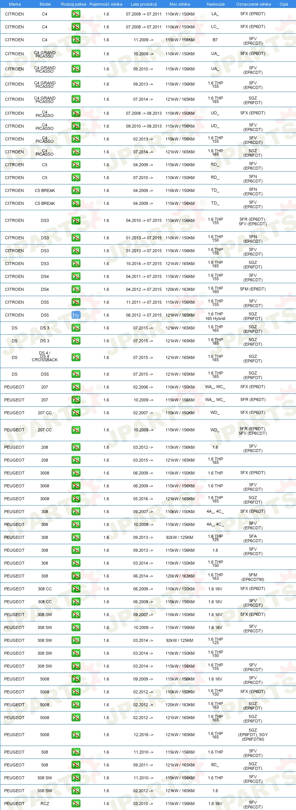296x810 pixels.
Task: Select fuel icon in Citroen C4 B7 row
Action: click(76, 40)
